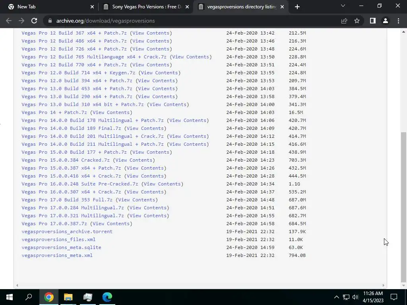Open vegasproversions_files.xml link
The width and height of the screenshot is (407, 305).
click(58, 239)
